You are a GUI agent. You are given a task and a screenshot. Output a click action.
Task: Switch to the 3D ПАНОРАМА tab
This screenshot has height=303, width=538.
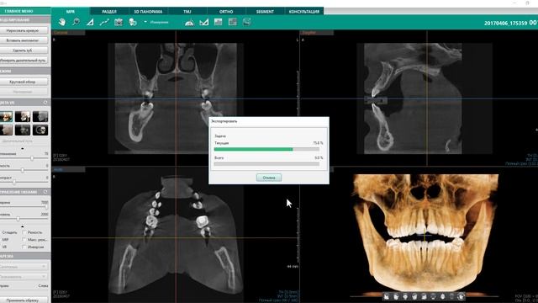148,11
